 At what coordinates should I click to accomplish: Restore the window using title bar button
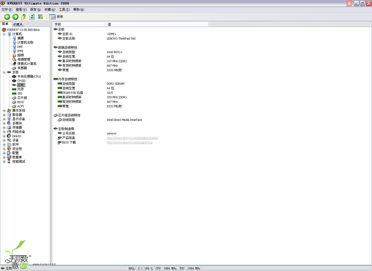point(362,3)
